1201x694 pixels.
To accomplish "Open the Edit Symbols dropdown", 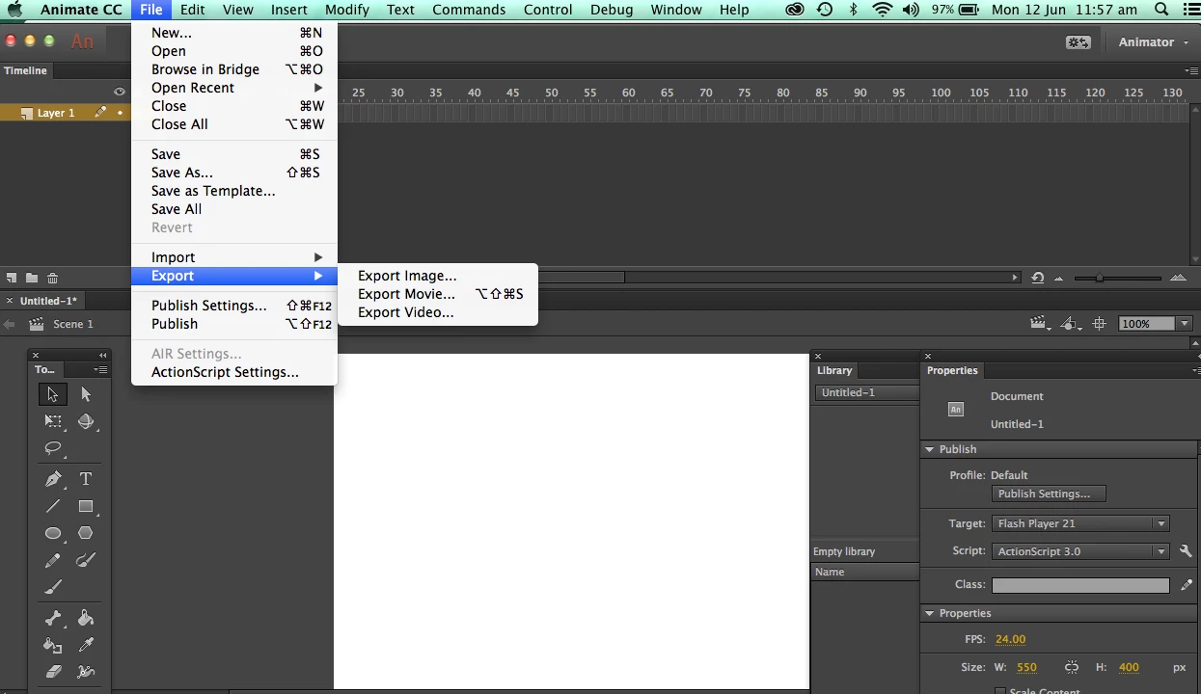I will 1070,324.
